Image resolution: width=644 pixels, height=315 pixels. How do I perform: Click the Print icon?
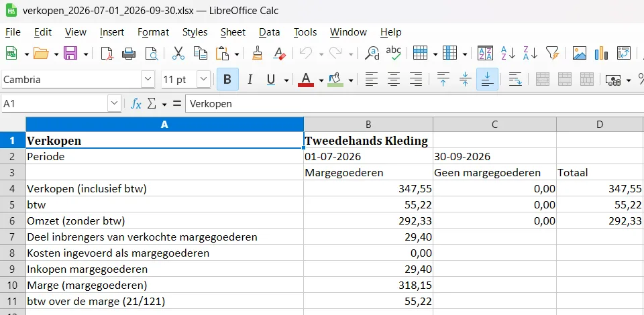(x=129, y=54)
